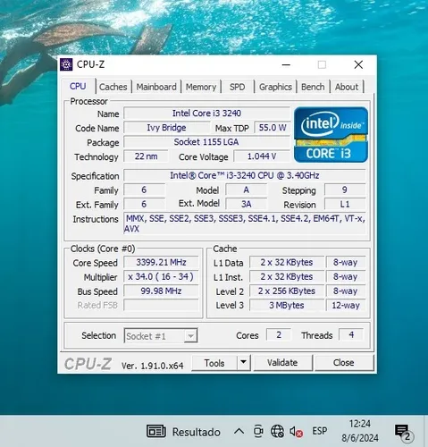Click the muted volume speaker icon
The height and width of the screenshot is (447, 428).
296,432
